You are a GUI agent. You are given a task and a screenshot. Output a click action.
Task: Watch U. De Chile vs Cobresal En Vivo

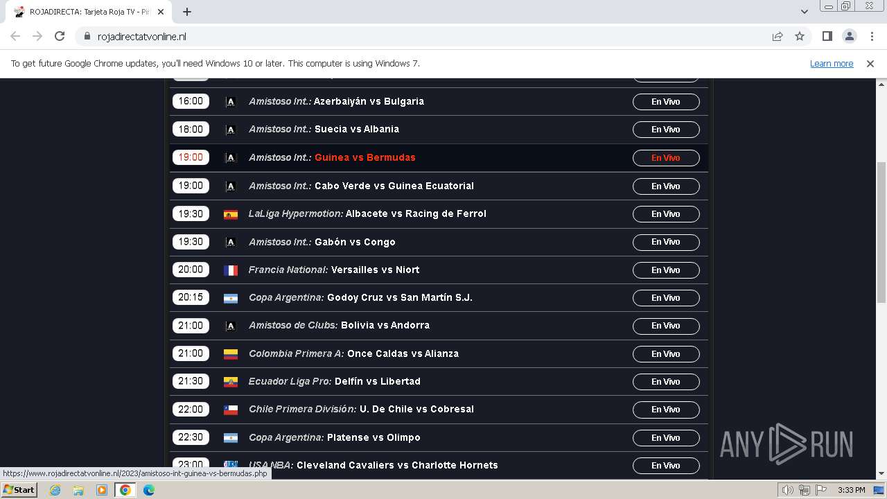[x=666, y=410]
